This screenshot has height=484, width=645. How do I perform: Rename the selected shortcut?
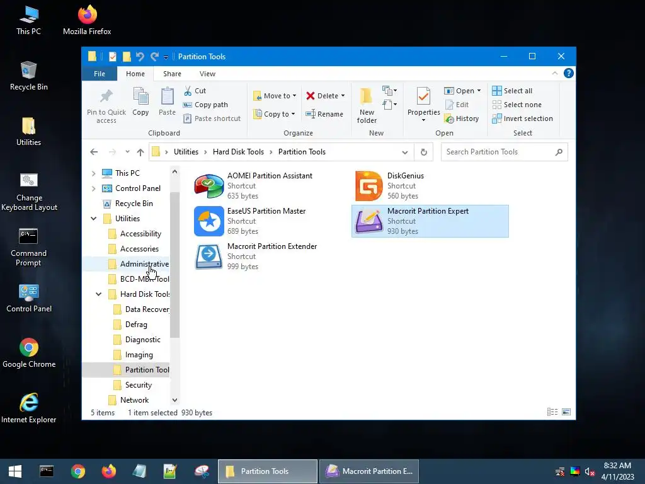(324, 114)
